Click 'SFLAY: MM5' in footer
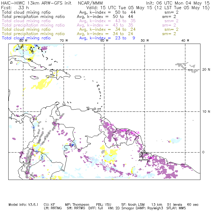211x211 pixels. pyautogui.click(x=176, y=208)
